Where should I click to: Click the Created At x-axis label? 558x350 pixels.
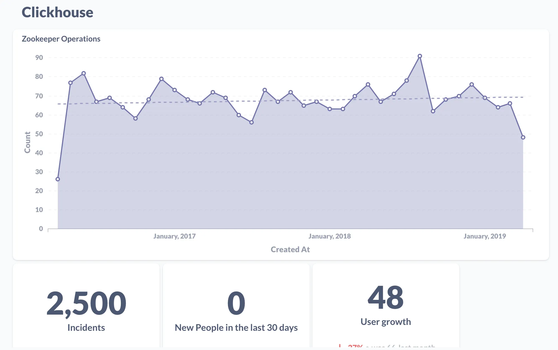[x=290, y=249]
